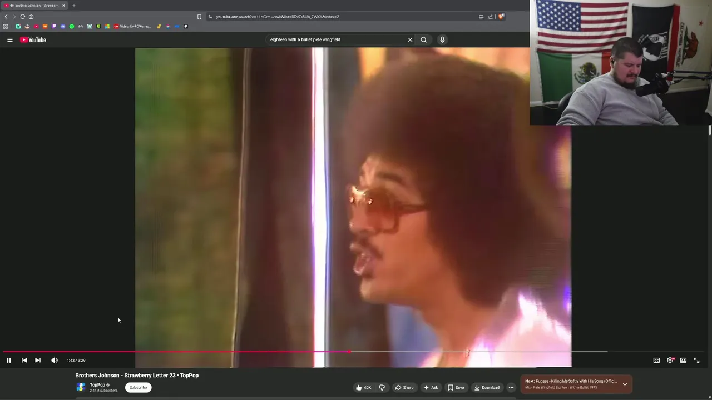Open a new browser tab

(73, 6)
